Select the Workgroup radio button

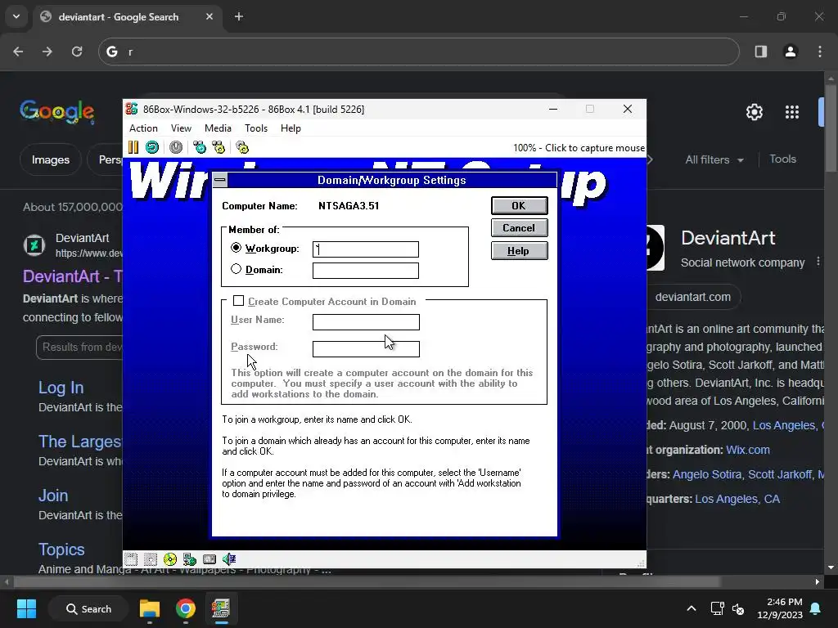tap(237, 248)
